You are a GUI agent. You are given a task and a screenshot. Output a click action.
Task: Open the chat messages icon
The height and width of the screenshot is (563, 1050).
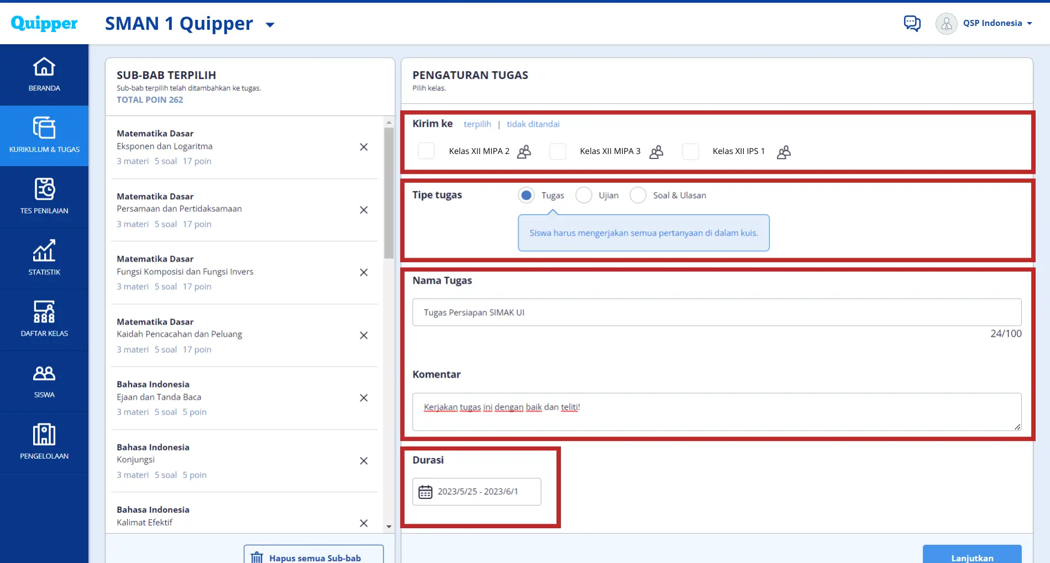pyautogui.click(x=912, y=23)
